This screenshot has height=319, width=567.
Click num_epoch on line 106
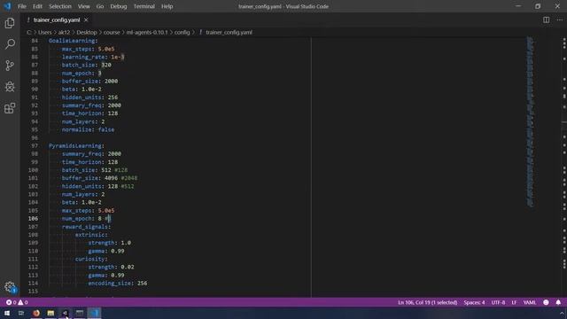point(78,219)
